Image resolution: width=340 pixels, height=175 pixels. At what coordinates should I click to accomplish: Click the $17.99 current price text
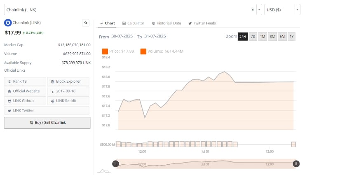[13, 33]
